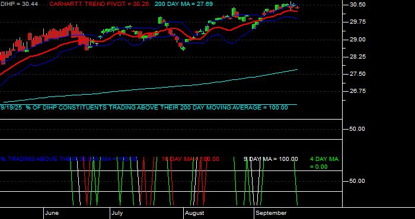This screenshot has width=415, height=219.
Task: Click the 30.50 price axis value
Action: [357, 5]
